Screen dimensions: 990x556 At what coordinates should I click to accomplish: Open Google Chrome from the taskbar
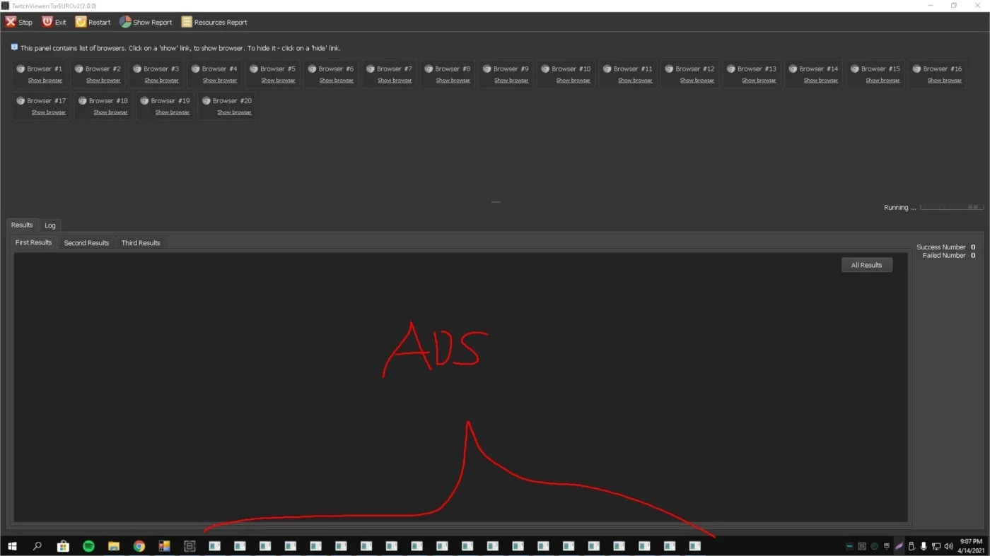coord(139,546)
